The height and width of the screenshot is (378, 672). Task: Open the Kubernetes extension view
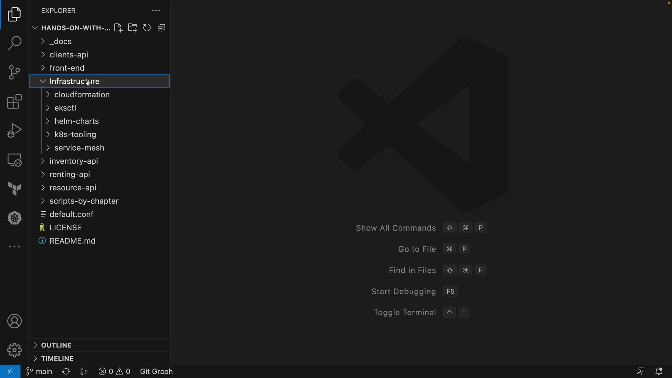click(x=14, y=218)
